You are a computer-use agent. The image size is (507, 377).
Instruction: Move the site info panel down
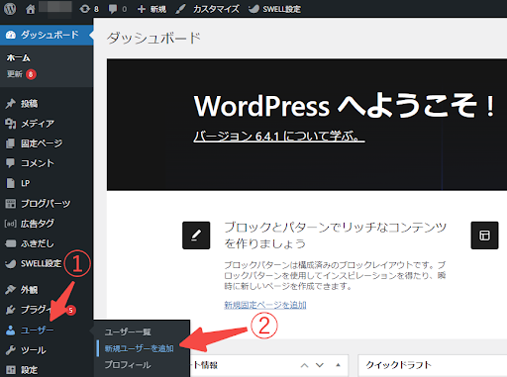tap(320, 365)
